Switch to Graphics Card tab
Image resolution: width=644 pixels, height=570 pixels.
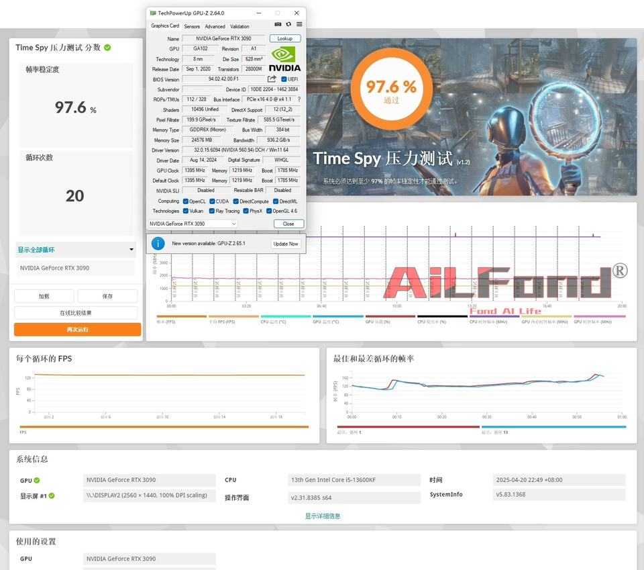tap(165, 26)
